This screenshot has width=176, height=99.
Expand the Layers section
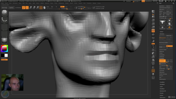click(x=161, y=87)
